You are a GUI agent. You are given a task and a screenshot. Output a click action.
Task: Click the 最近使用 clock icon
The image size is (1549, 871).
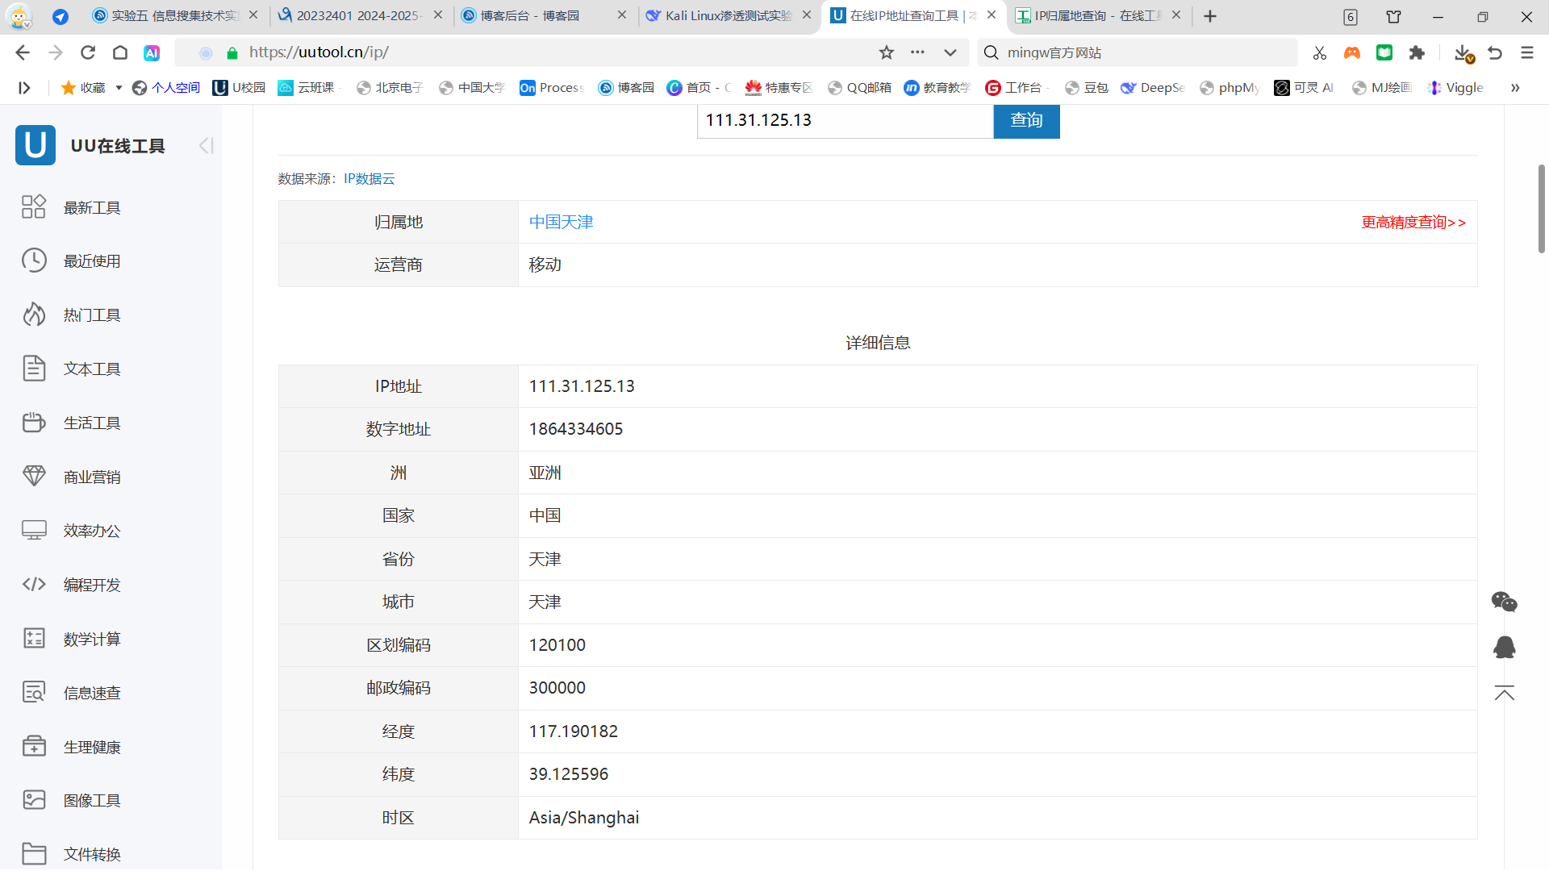pyautogui.click(x=34, y=260)
